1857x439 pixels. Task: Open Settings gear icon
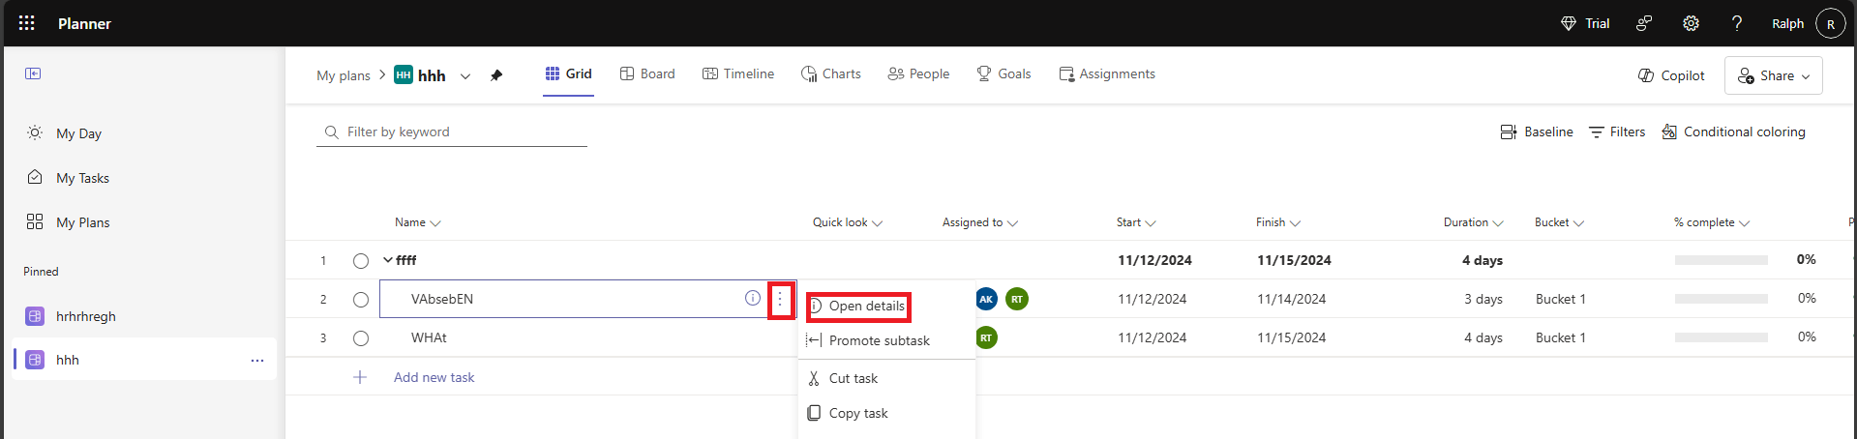[x=1691, y=23]
